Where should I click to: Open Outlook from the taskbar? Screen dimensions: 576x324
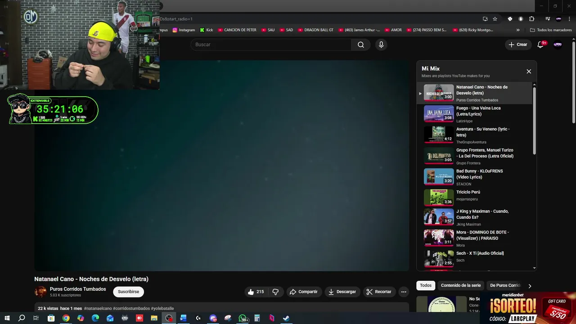110,318
